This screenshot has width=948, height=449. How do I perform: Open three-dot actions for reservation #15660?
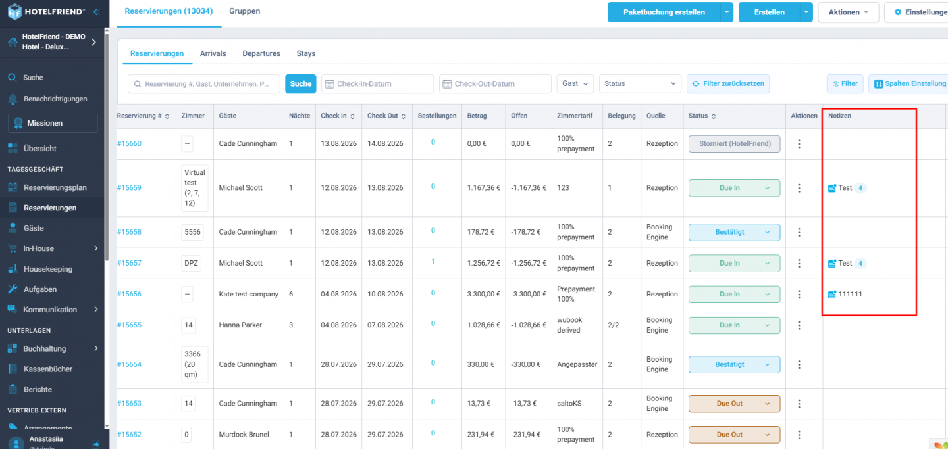(x=799, y=143)
